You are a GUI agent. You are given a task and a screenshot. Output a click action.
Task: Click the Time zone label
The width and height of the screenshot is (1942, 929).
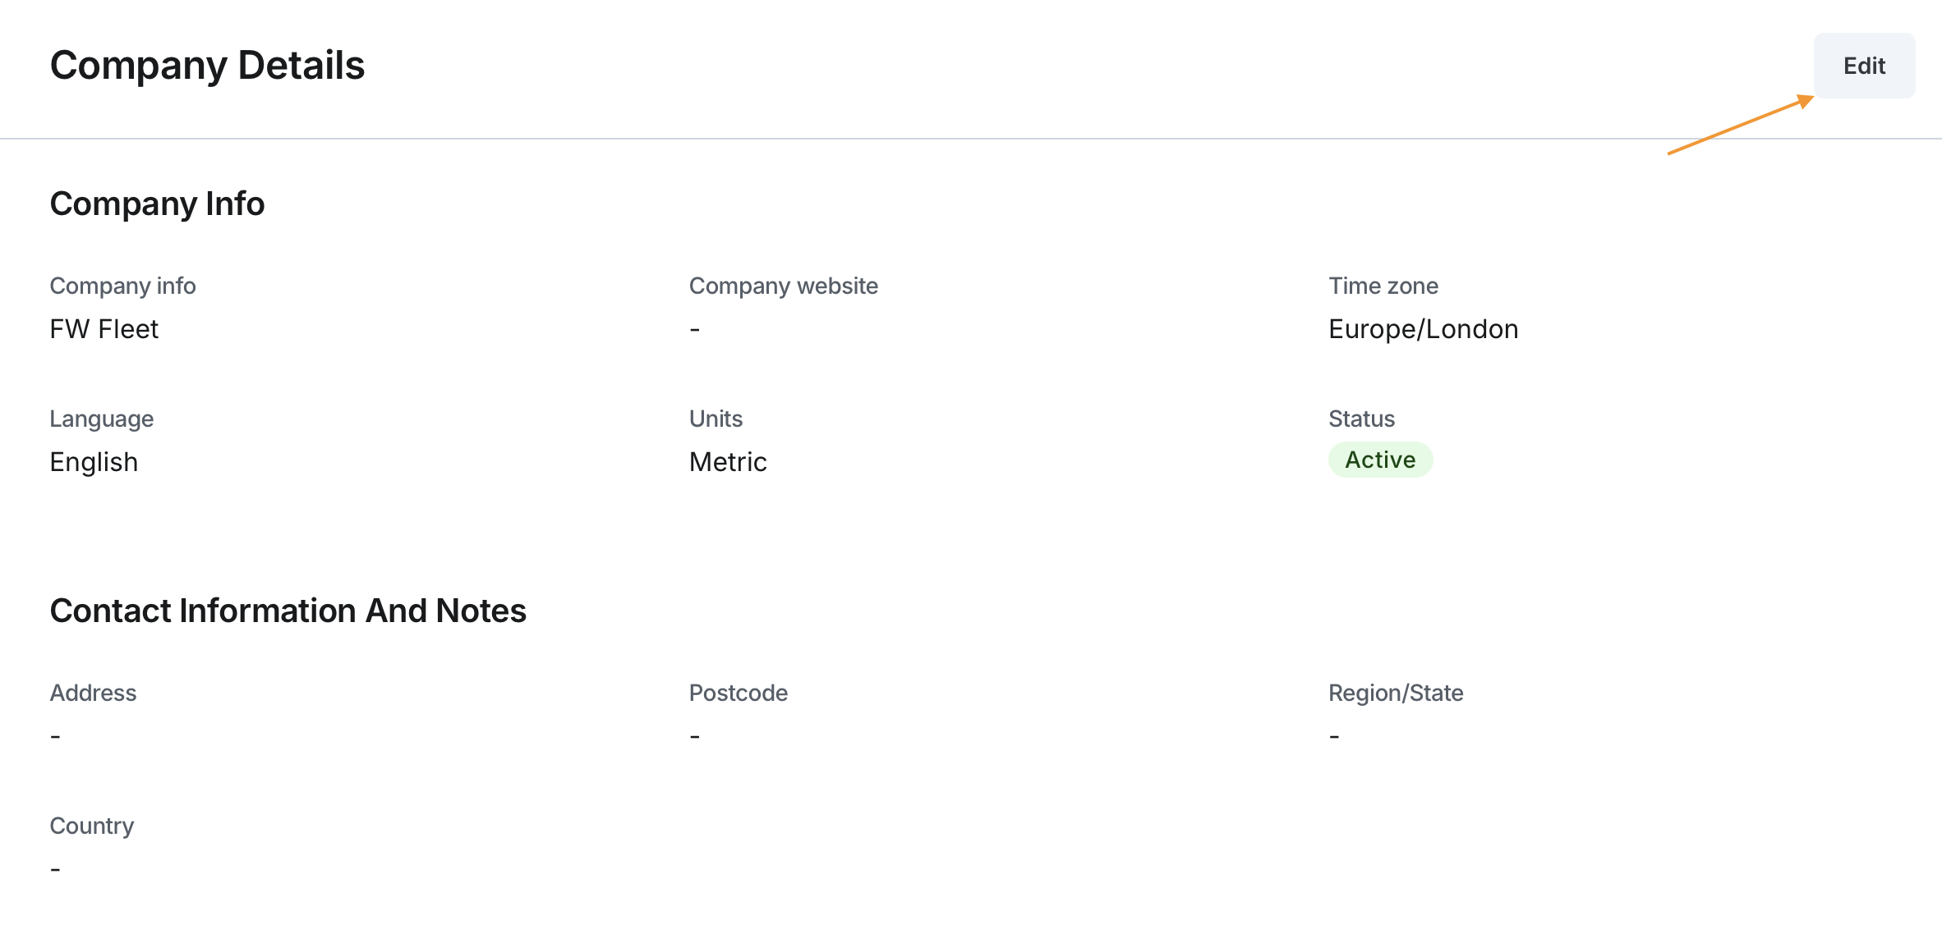(x=1383, y=286)
